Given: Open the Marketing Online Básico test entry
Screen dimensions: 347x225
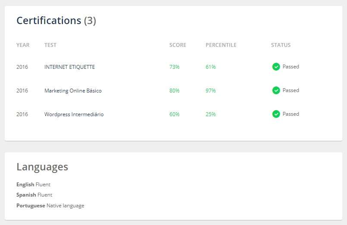Looking at the screenshot, I should point(73,91).
